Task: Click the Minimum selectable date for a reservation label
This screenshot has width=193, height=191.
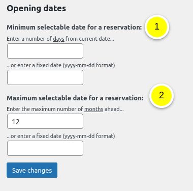Action: tap(74, 28)
